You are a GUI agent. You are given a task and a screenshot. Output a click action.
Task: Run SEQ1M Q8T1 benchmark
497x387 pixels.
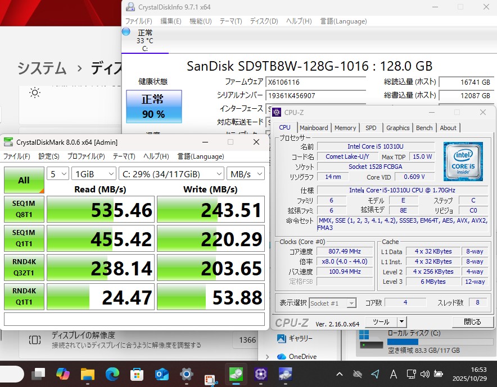point(24,209)
